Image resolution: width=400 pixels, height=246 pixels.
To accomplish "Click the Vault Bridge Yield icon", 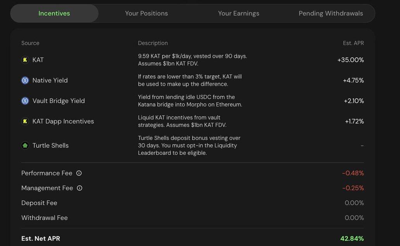I will click(25, 101).
